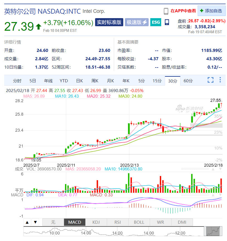Screen dimensions: 227x241
Task: Click the lightning bolt icon on 极速版
Action: [x=145, y=22]
